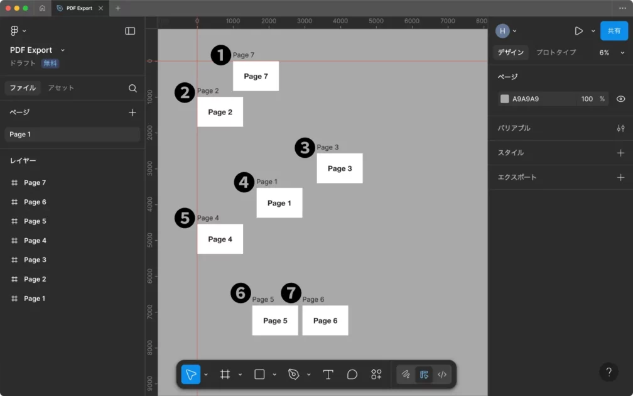Click the search icon in left panel
This screenshot has height=396, width=633.
133,89
